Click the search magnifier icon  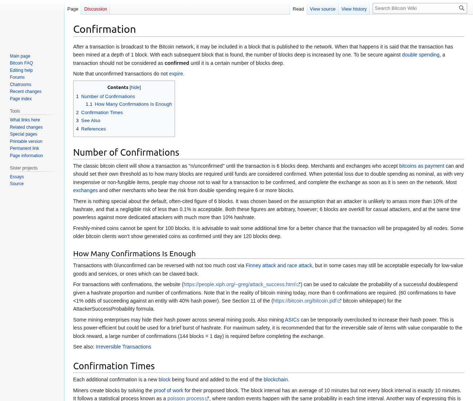(462, 8)
